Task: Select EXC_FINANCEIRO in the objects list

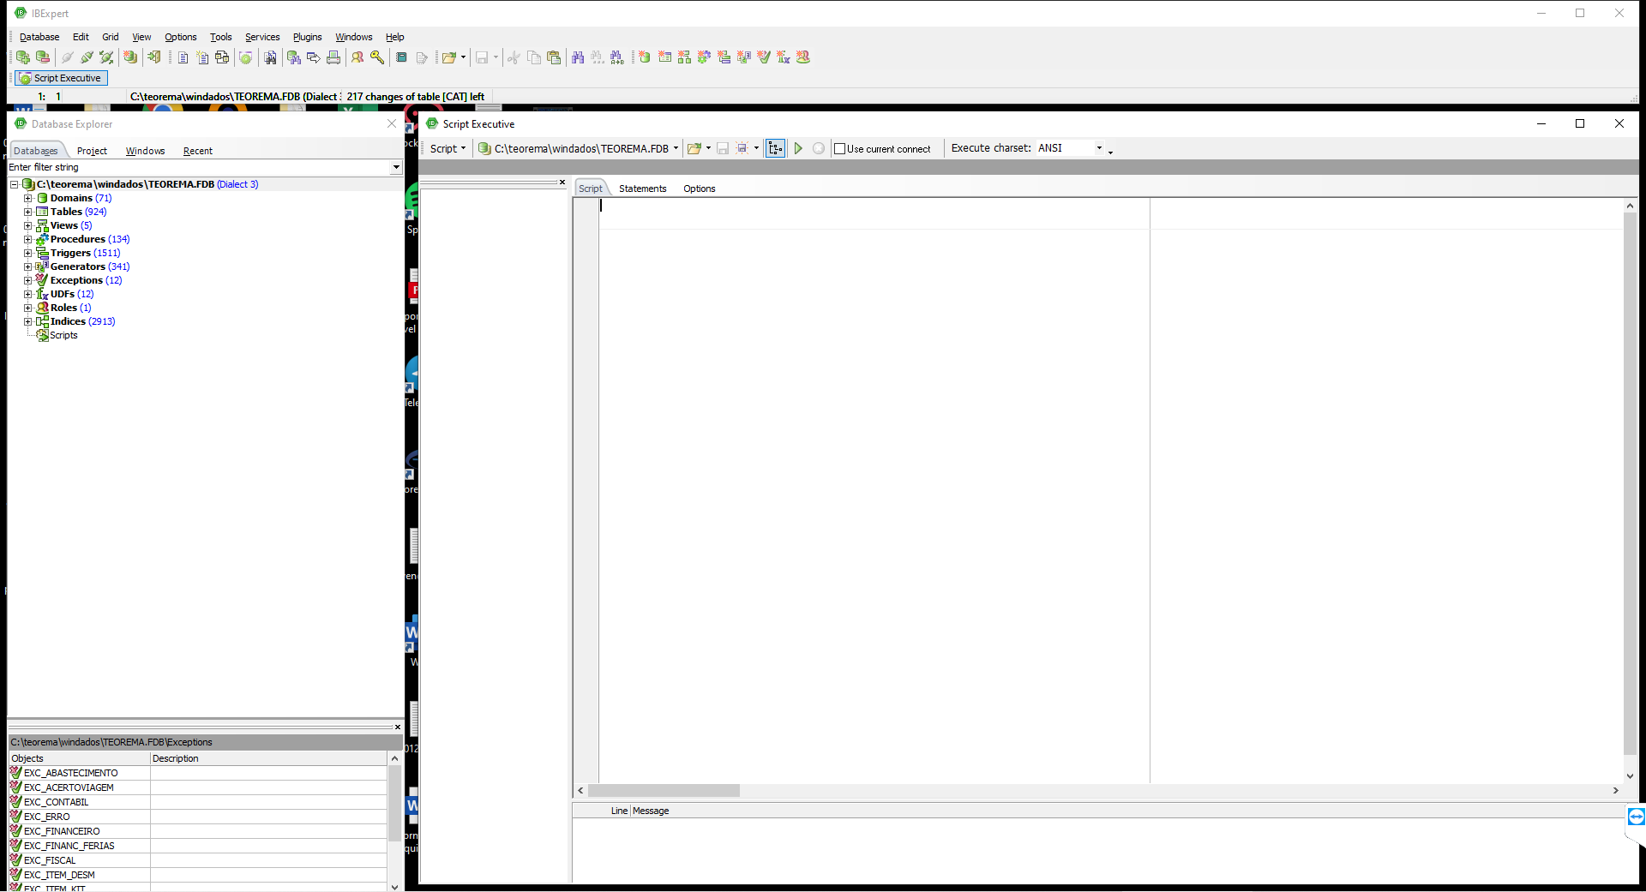Action: [x=62, y=831]
